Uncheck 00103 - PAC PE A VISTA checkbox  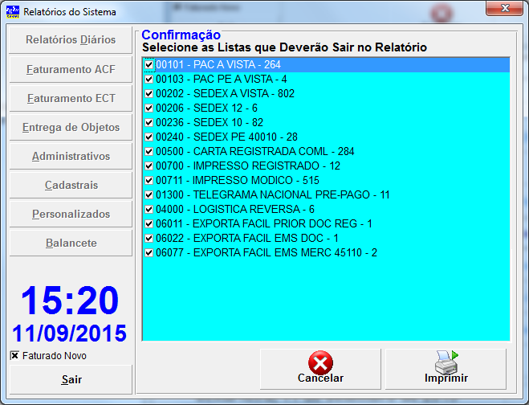click(x=149, y=79)
